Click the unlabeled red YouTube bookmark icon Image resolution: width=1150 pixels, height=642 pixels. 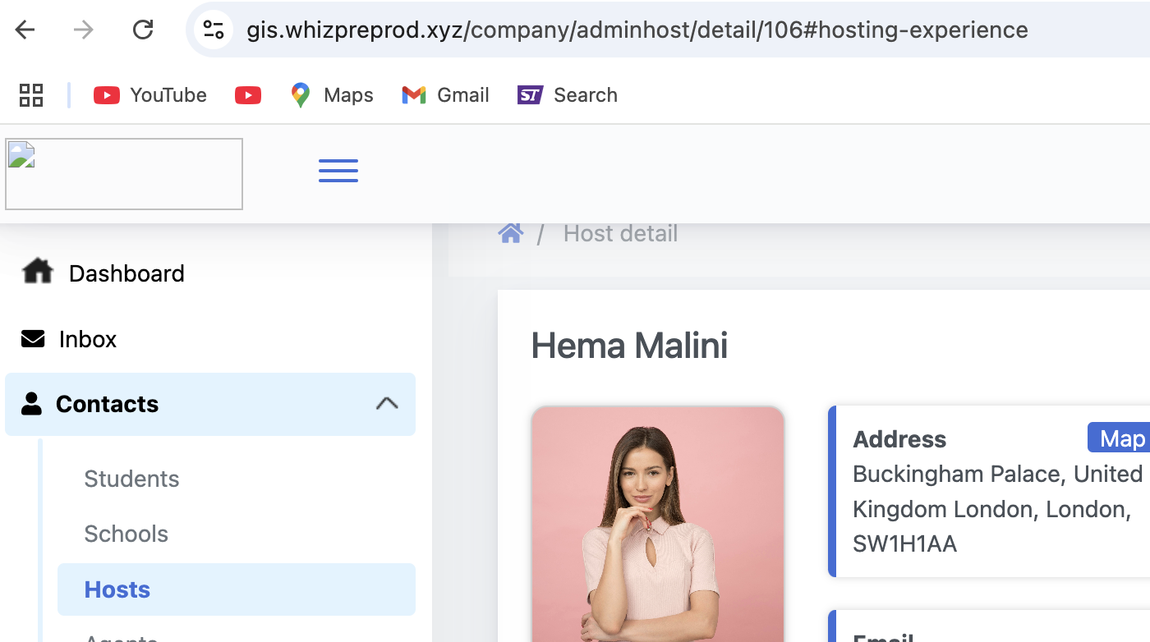click(248, 95)
